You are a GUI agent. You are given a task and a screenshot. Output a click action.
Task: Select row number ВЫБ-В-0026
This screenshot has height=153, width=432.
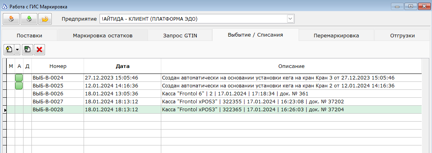(58, 93)
